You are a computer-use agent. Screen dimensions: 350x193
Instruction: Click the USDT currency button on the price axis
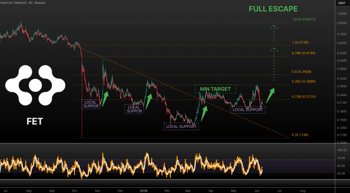point(342,3)
